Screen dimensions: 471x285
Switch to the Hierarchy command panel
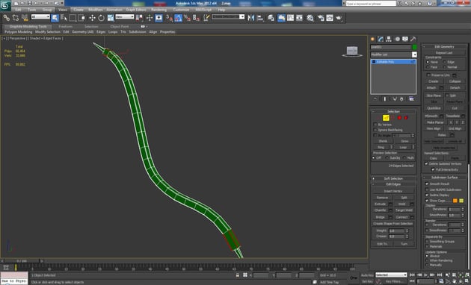point(389,39)
